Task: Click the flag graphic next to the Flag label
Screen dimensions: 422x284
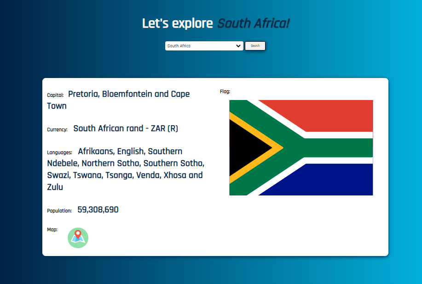Action: (301, 148)
